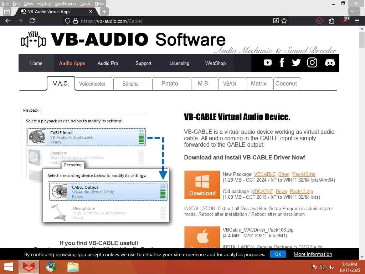Expand the list all tabs dropdown
Viewport: 365px width, 274px height.
[354, 11]
